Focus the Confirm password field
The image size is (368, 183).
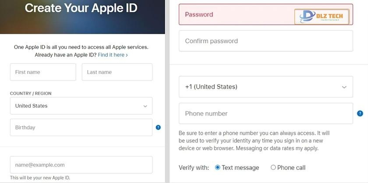265,41
